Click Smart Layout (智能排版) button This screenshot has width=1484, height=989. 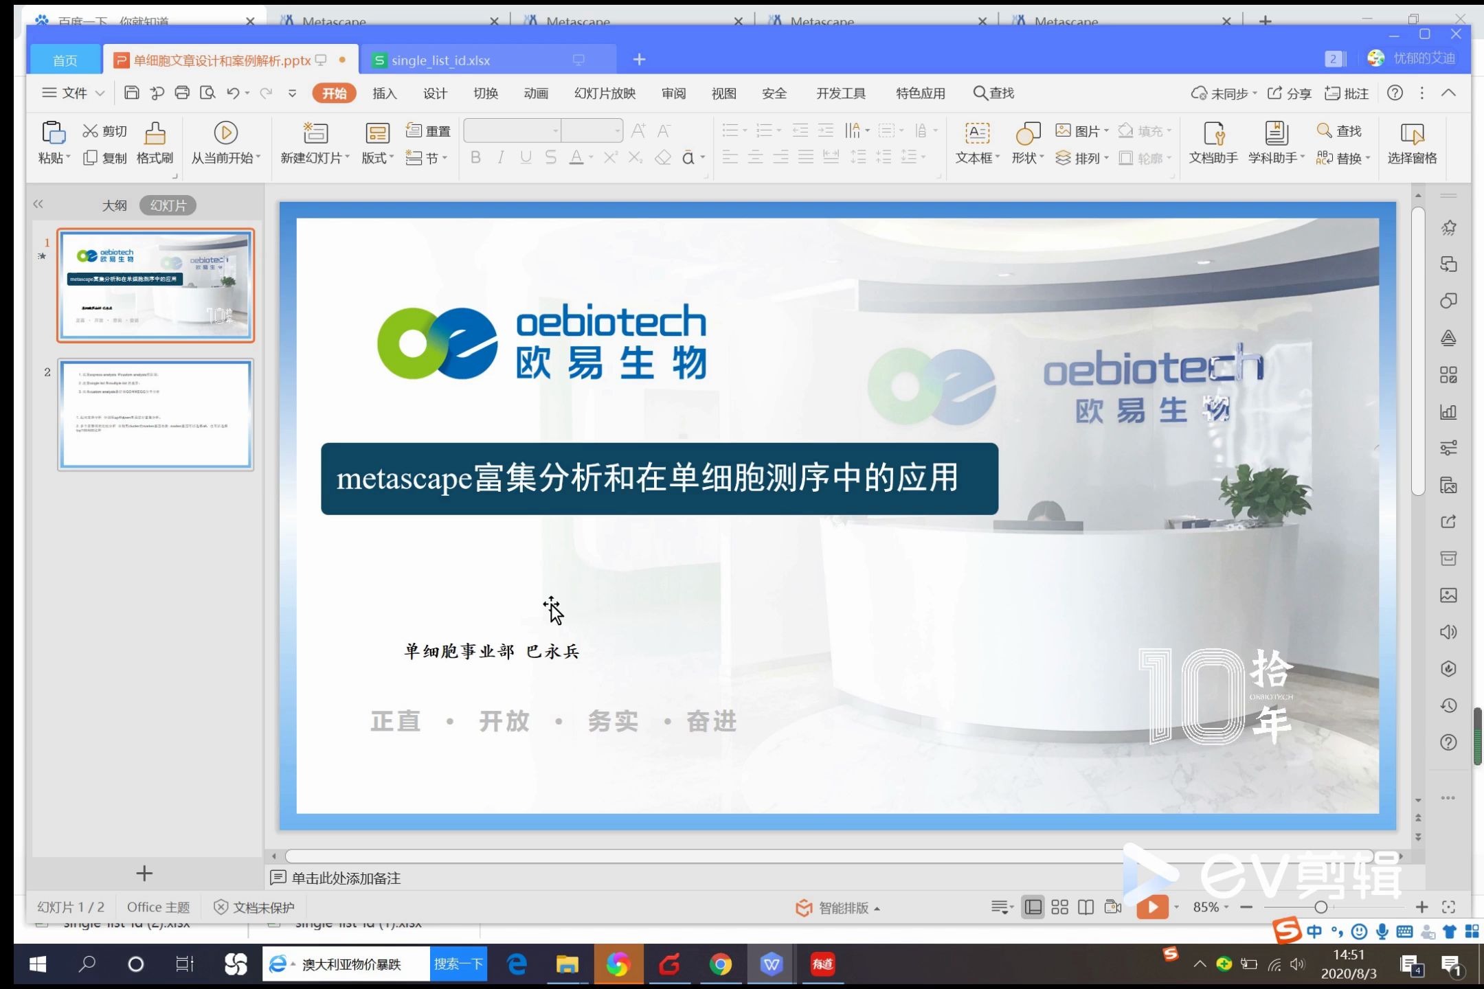(837, 907)
